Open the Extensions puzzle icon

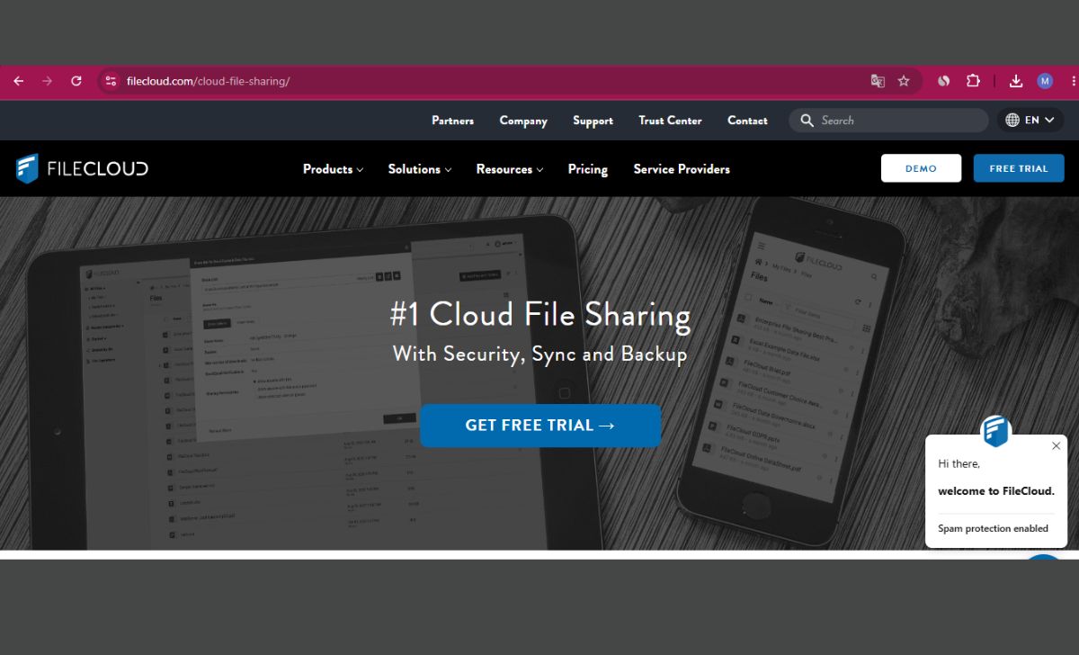coord(973,81)
